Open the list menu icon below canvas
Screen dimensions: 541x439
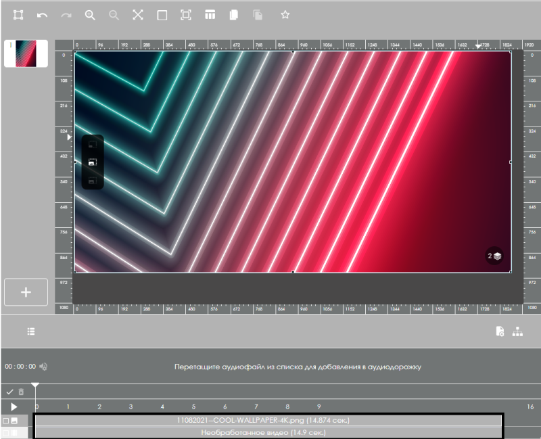click(31, 331)
